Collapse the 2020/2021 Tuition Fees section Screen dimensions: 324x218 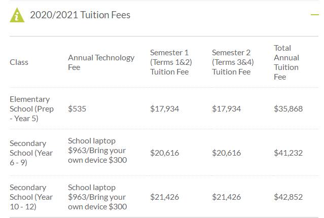(314, 15)
